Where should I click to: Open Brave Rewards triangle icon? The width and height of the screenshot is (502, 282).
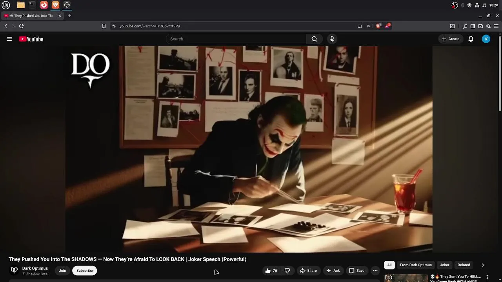(387, 26)
